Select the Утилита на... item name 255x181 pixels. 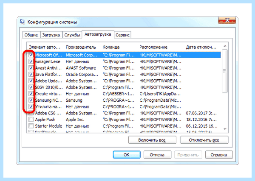48,107
